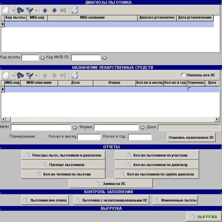The image size is (222, 222).
Task: Open new record dropdown arrow in medications toolbar
Action: pyautogui.click(x=13, y=75)
